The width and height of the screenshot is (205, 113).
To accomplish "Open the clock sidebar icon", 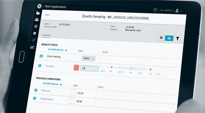I will 36,26.
